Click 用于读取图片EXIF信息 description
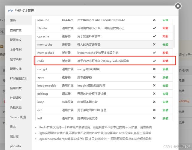The width and height of the screenshot is (192, 150). coord(92,110)
